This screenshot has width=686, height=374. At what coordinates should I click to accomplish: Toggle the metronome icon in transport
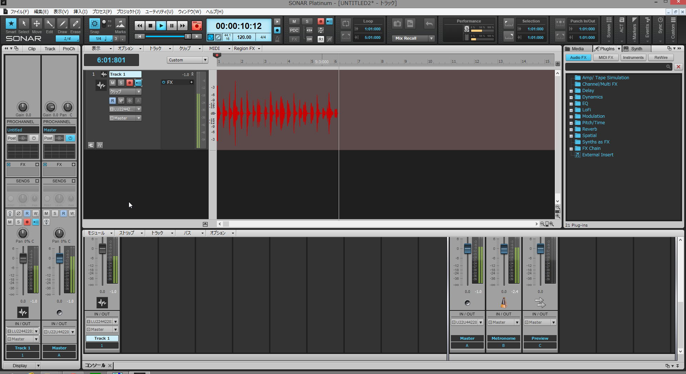click(277, 39)
